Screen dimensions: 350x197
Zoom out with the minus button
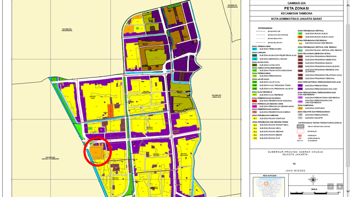click(x=331, y=187)
